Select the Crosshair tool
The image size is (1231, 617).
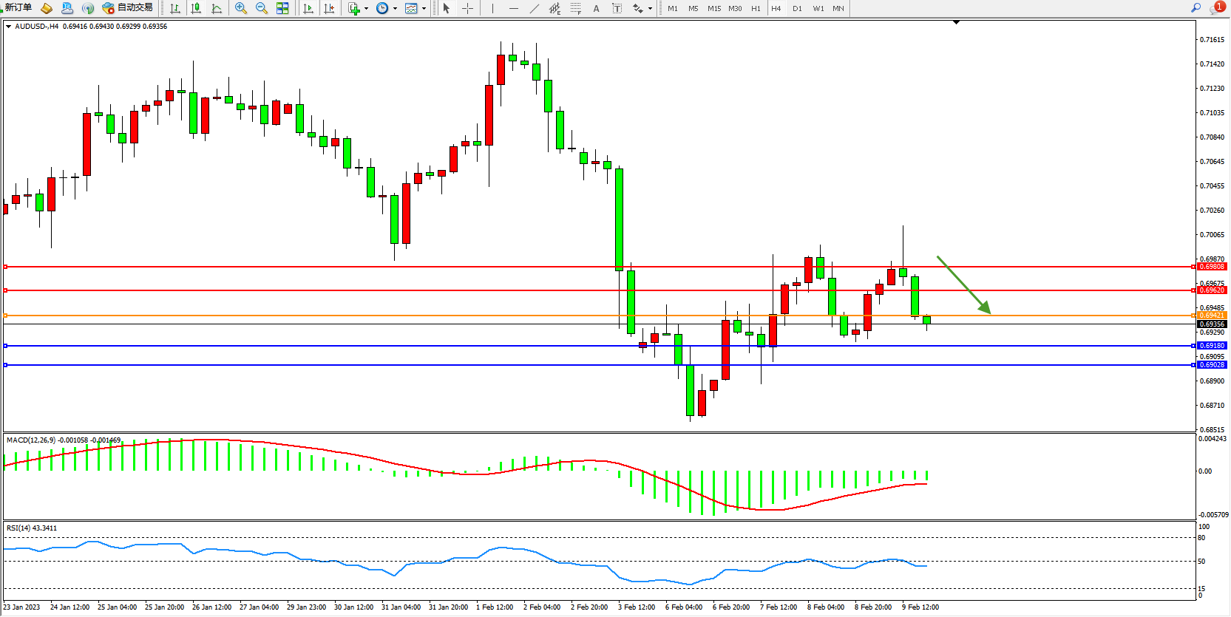tap(467, 8)
